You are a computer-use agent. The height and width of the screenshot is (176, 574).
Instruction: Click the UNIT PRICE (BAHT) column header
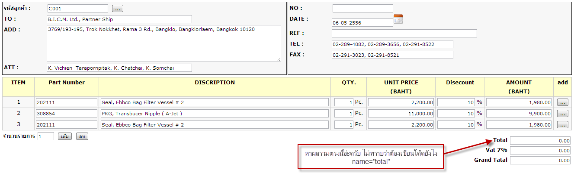click(401, 87)
